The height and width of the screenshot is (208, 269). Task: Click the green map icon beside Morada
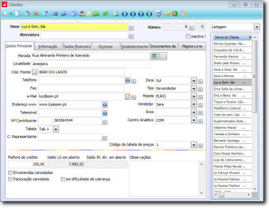155,56
